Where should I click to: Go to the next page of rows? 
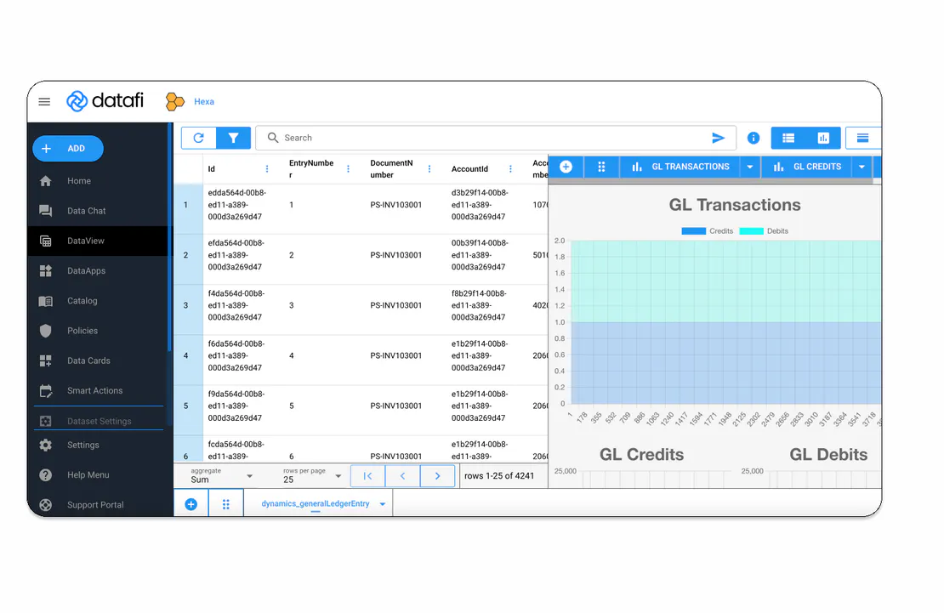point(438,476)
